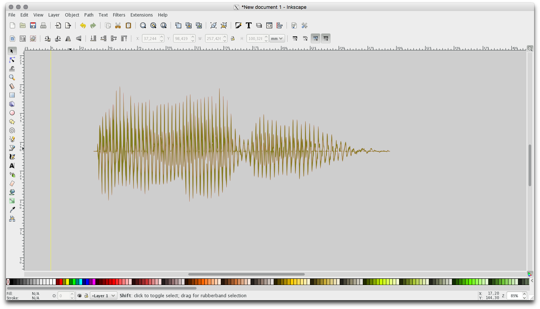The height and width of the screenshot is (309, 540).
Task: Select the Zoom magnifier tool in toolbox
Action: tap(12, 78)
